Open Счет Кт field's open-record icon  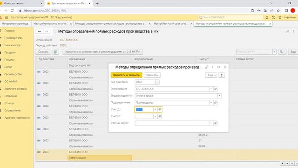(160, 116)
